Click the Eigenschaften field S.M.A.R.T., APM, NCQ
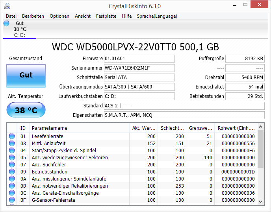Screen dimensions: 271x212 coord(184,115)
